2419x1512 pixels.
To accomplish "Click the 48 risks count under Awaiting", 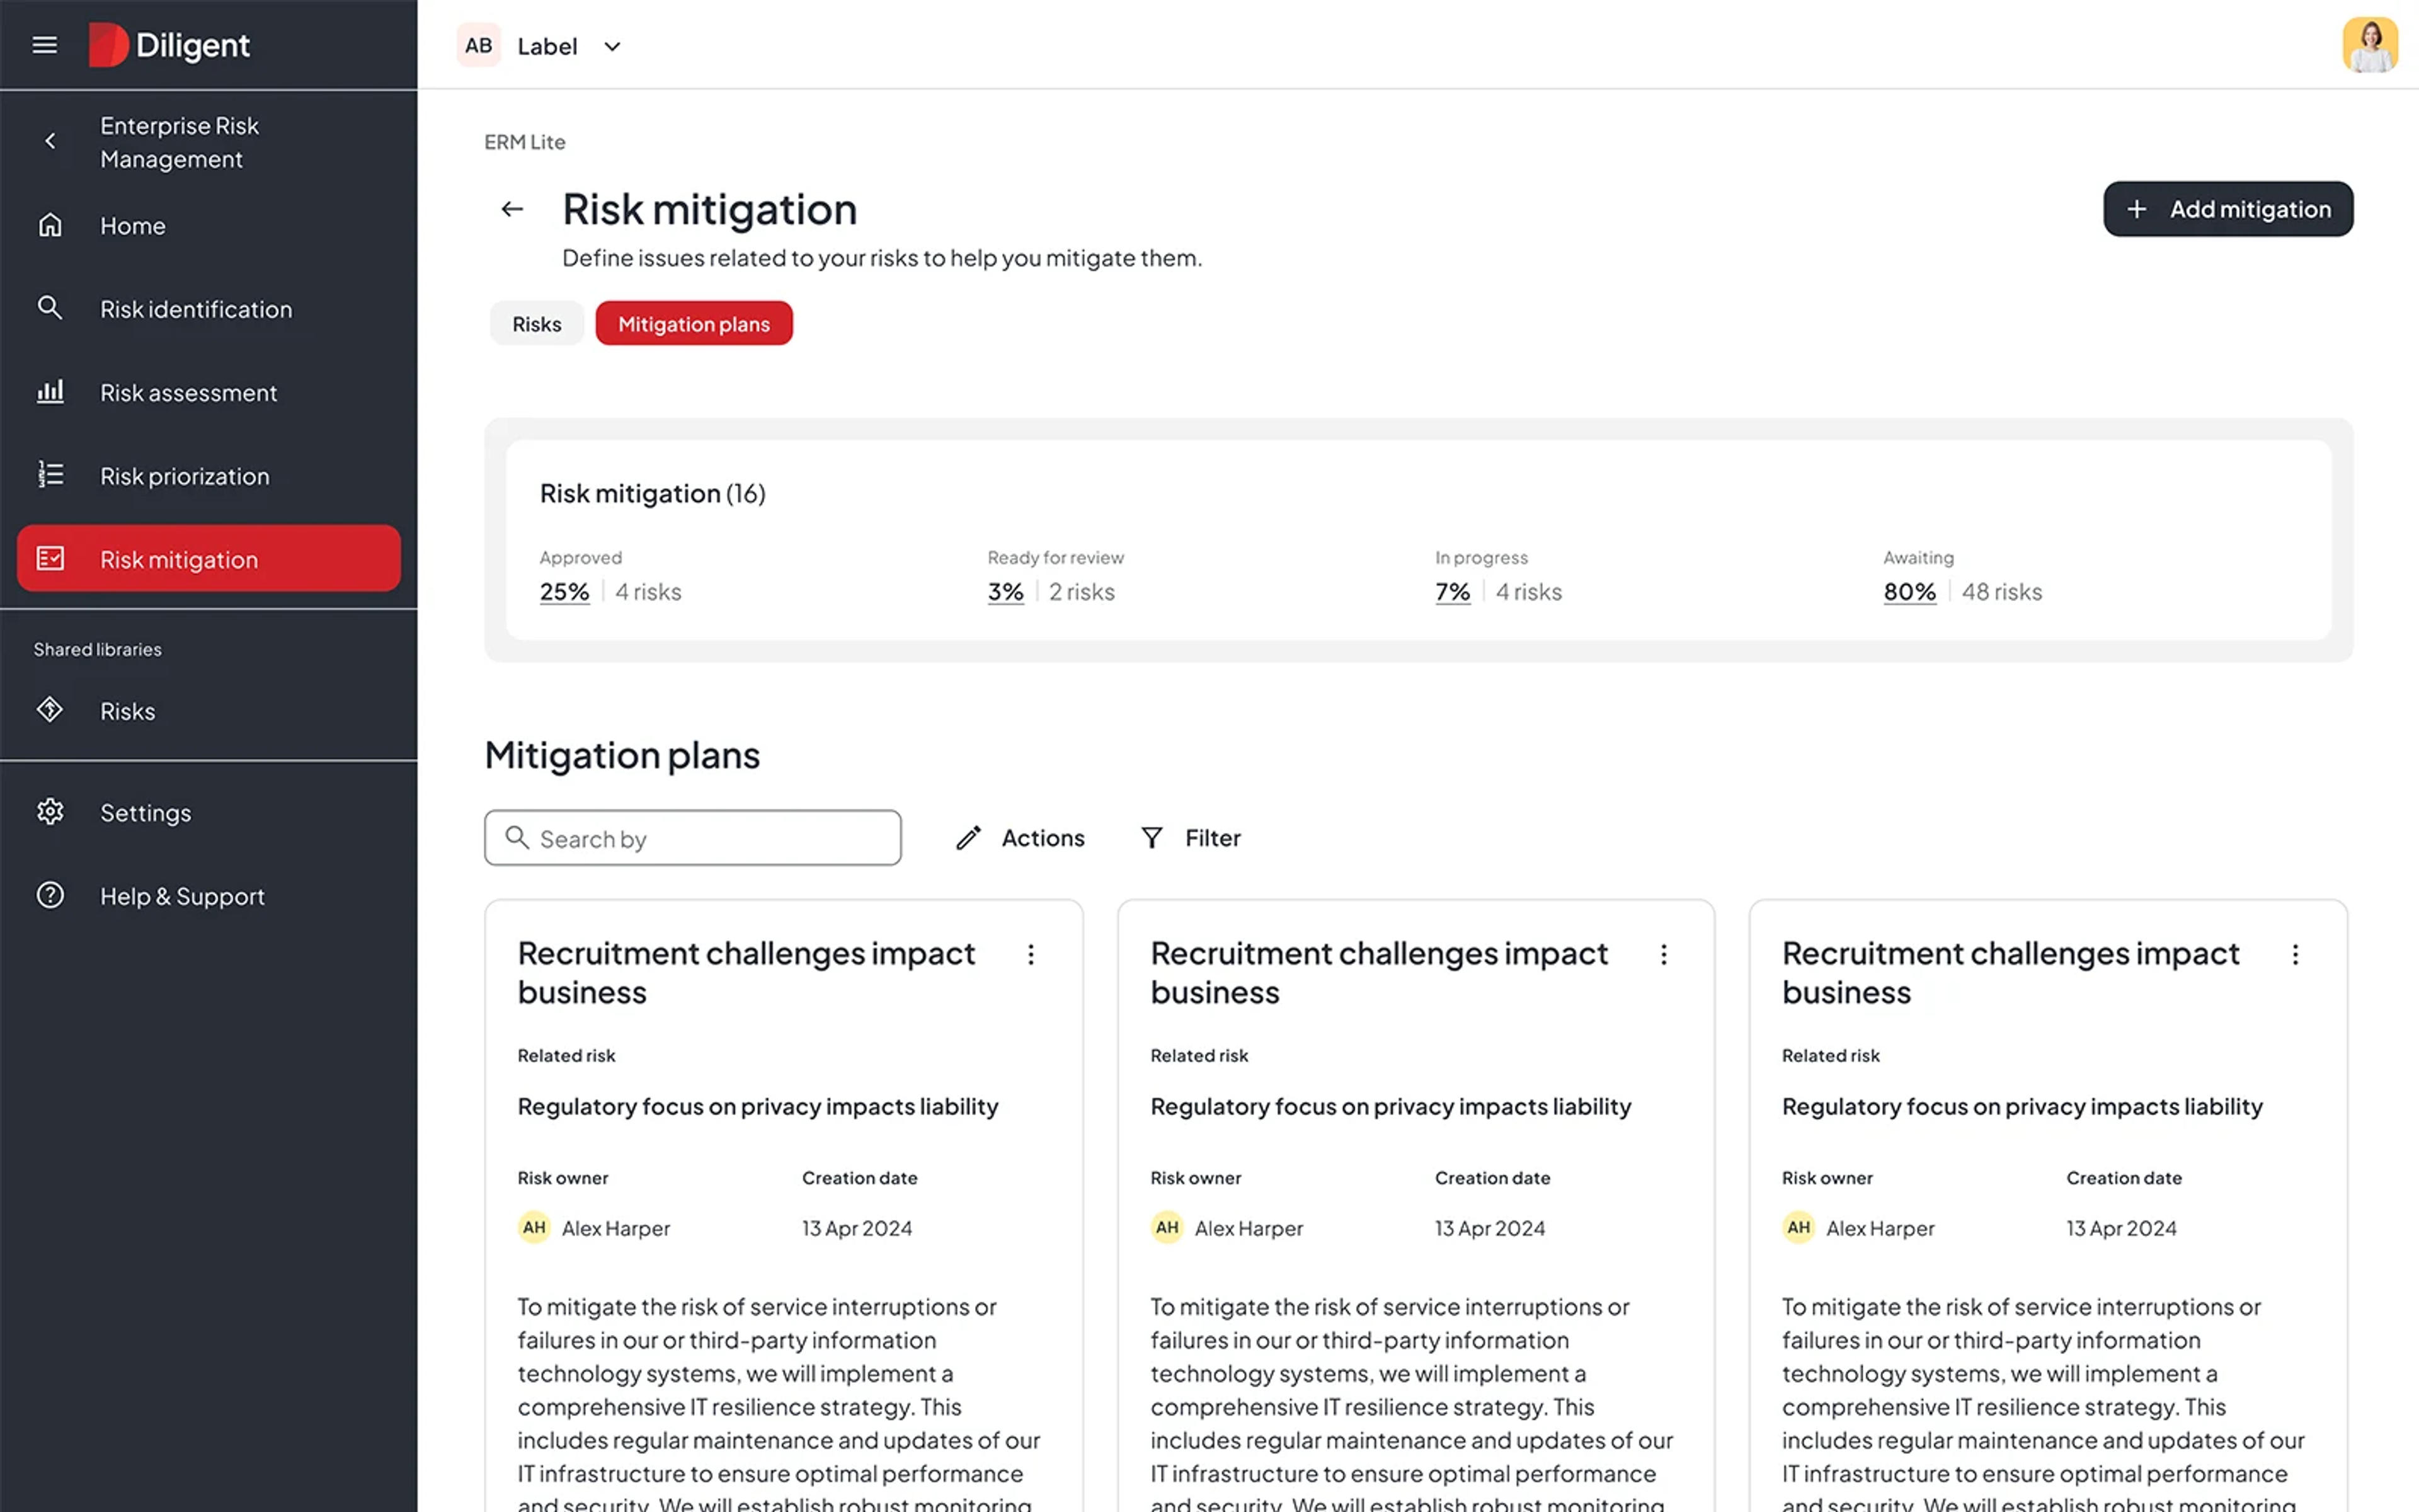I will (2001, 592).
